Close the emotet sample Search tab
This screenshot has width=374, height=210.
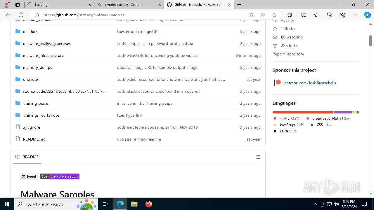point(160,5)
